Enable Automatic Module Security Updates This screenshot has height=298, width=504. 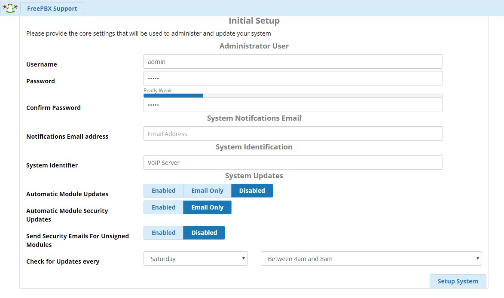pos(163,207)
